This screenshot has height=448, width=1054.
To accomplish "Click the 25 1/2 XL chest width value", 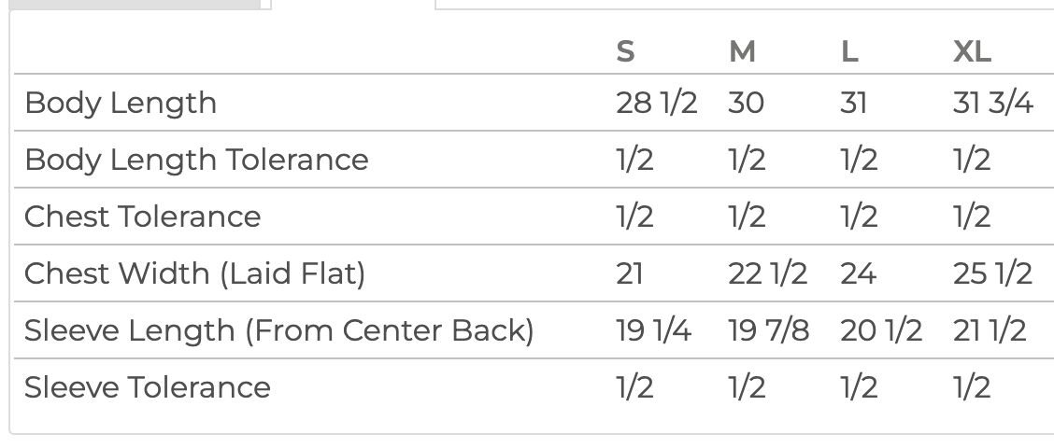I will pyautogui.click(x=992, y=274).
